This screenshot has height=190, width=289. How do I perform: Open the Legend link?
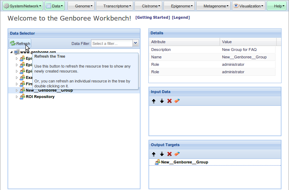tap(181, 18)
